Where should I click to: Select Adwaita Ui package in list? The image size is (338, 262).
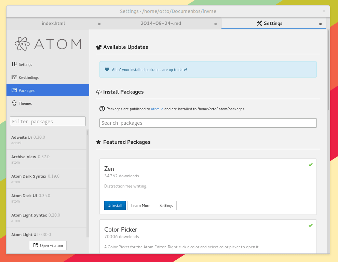(46, 140)
